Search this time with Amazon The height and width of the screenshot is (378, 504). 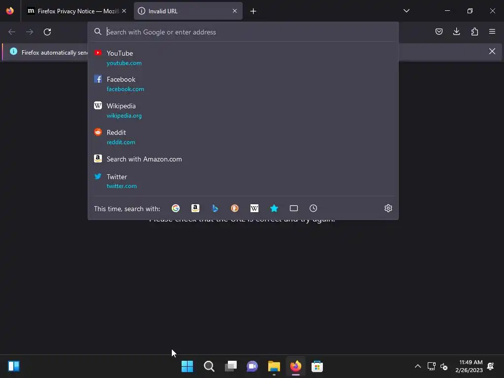coord(195,208)
